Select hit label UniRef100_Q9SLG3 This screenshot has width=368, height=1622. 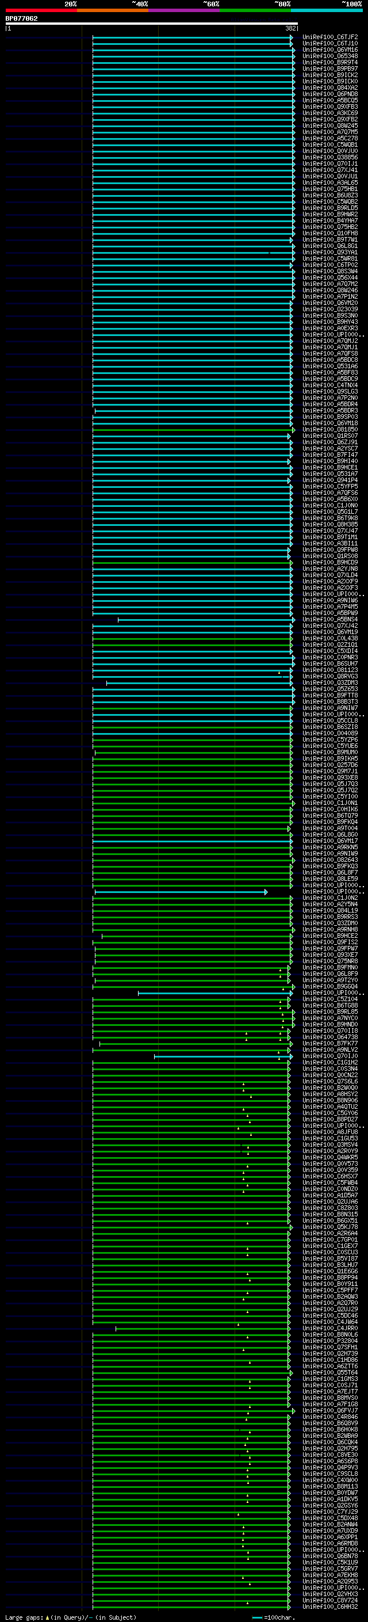point(330,392)
